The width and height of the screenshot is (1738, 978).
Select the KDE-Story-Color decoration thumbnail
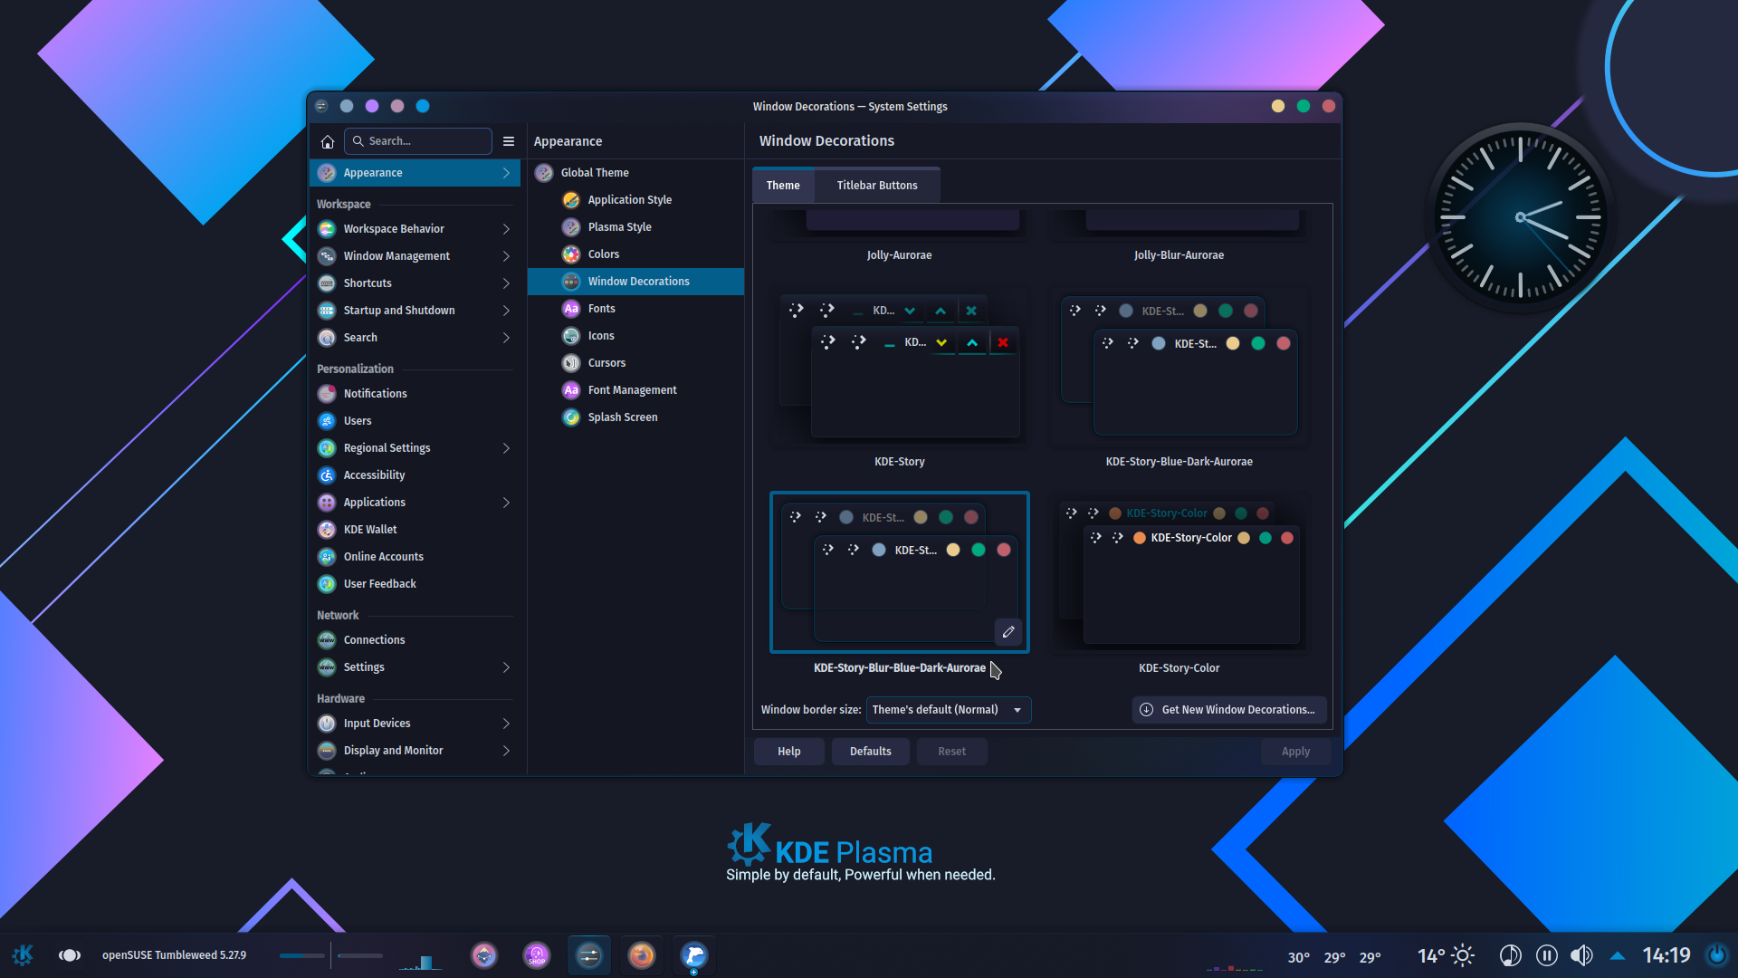coord(1179,573)
